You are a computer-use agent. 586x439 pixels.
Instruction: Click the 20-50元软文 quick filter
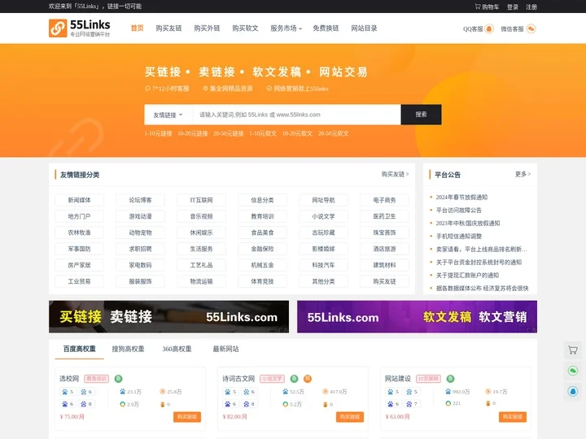(x=333, y=133)
